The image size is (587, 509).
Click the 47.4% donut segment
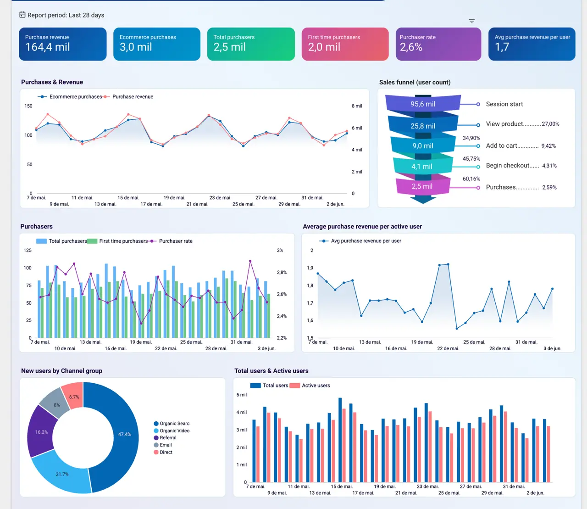tap(125, 434)
